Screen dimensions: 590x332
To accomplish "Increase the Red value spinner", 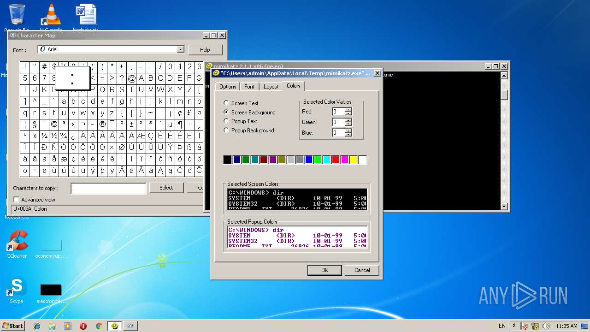I will [x=348, y=110].
